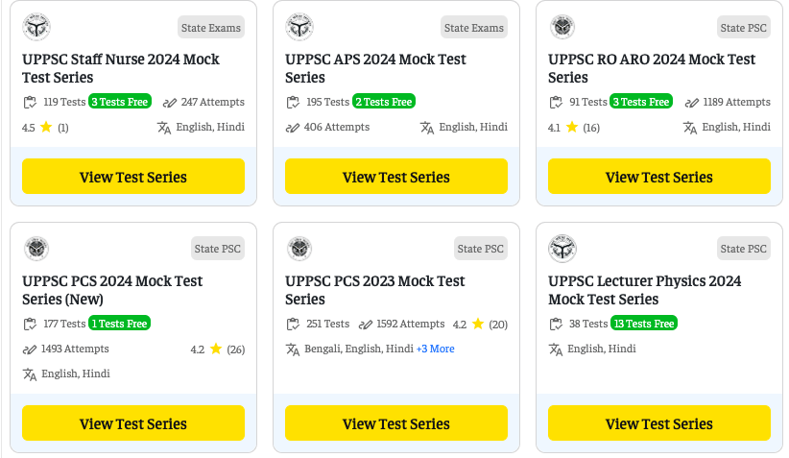Click the attempts icon on RO ARO card

pos(692,102)
